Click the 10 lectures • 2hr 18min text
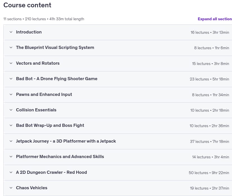 [x=210, y=110]
